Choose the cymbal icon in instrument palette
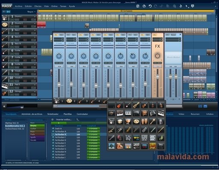The image size is (219, 170). tap(136, 121)
